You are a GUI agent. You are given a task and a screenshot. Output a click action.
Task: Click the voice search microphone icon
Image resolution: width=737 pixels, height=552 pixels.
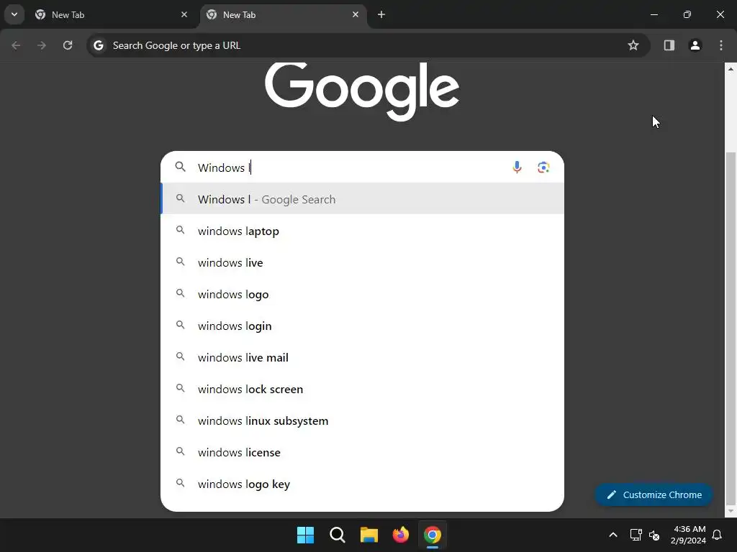click(x=517, y=167)
